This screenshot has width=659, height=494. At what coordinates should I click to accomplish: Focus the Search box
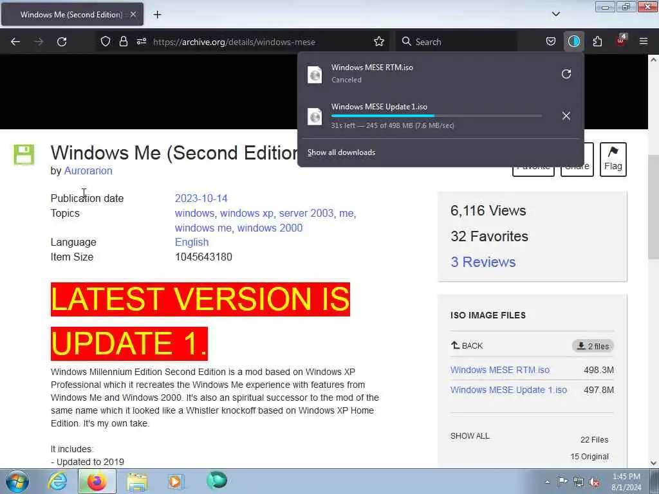456,42
